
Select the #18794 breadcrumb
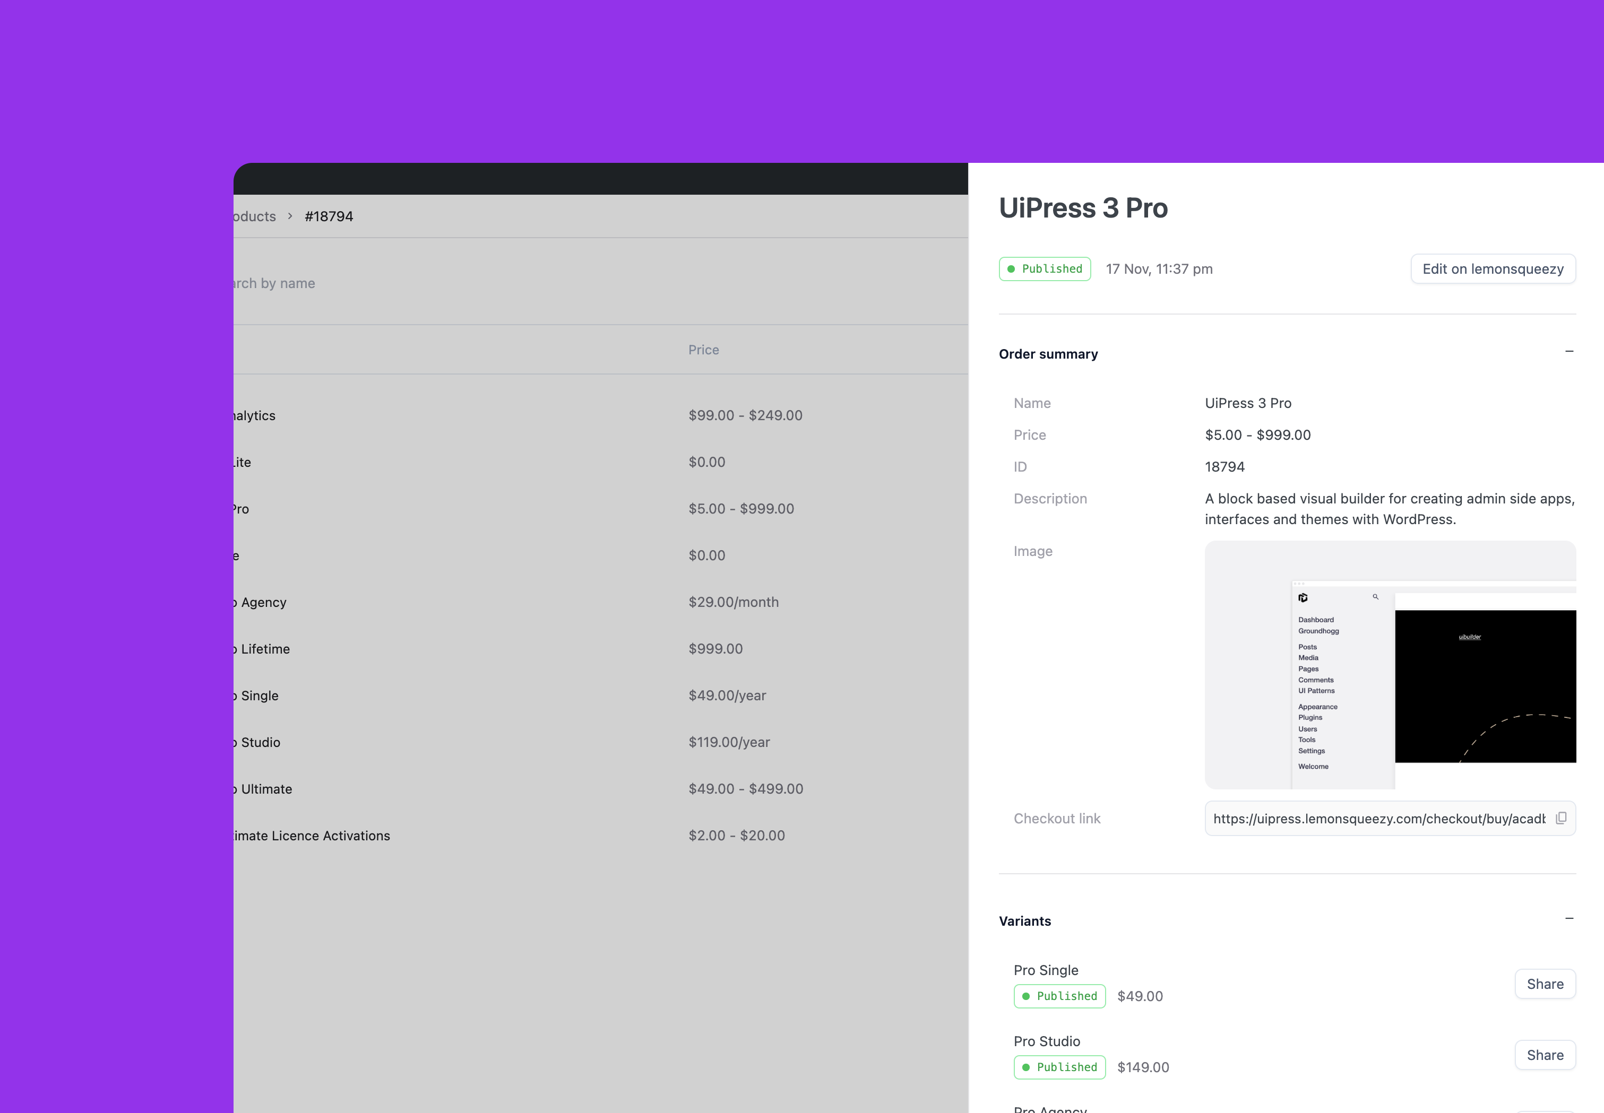[x=329, y=216]
